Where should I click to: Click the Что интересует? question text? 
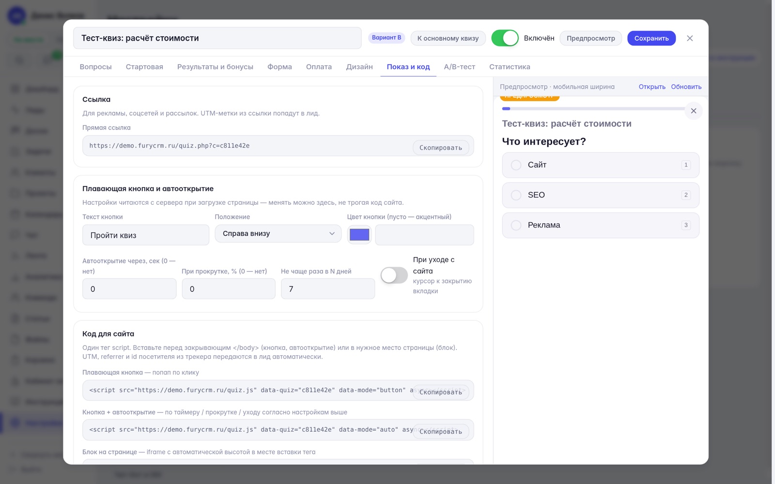[544, 141]
